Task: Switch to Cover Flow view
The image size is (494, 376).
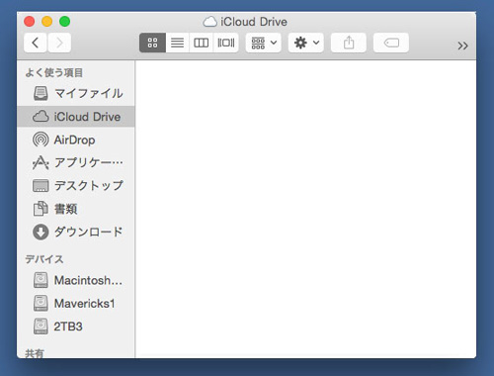Action: (x=226, y=43)
